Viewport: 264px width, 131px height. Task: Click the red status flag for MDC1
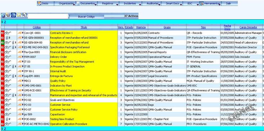coord(3,81)
